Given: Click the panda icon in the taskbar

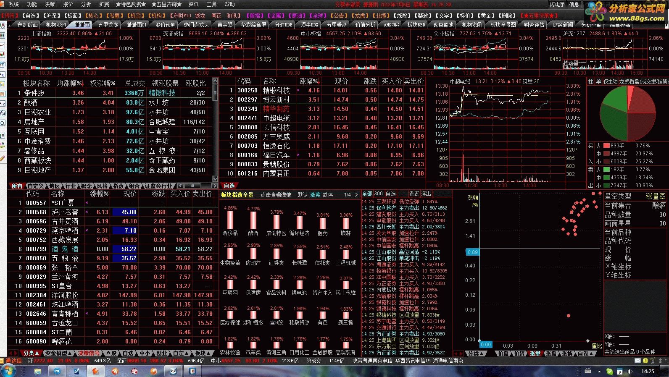Looking at the screenshot, I should (x=173, y=371).
